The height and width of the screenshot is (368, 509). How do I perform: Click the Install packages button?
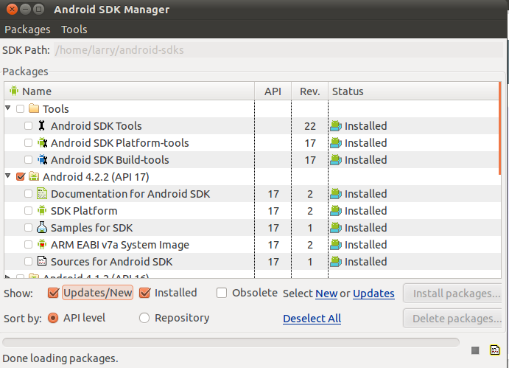(456, 294)
